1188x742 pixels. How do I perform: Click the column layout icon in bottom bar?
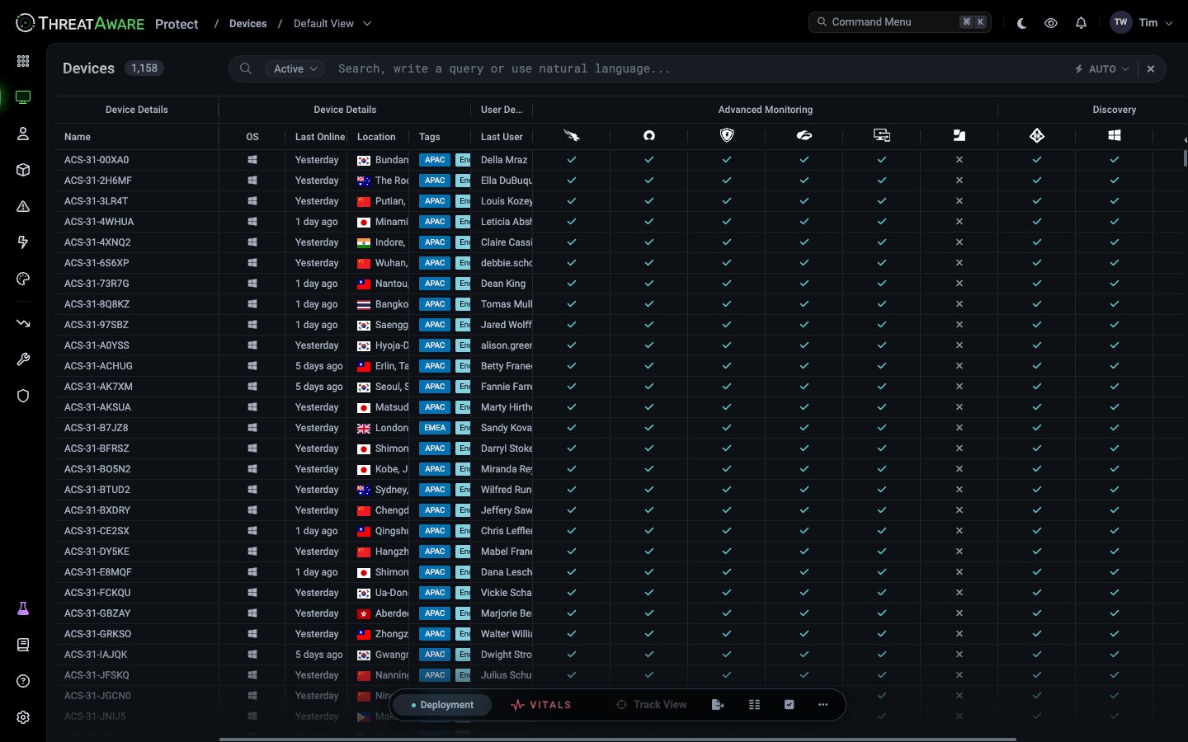click(x=754, y=705)
